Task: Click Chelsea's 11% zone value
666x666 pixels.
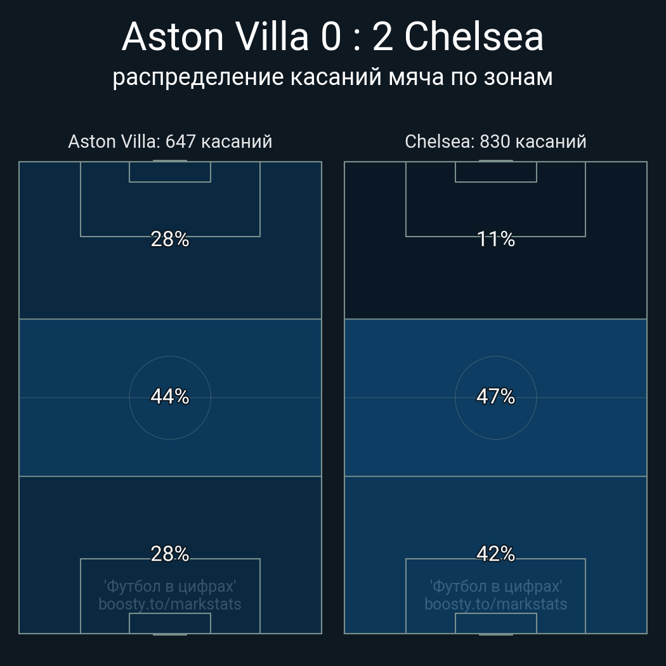Action: [x=495, y=239]
